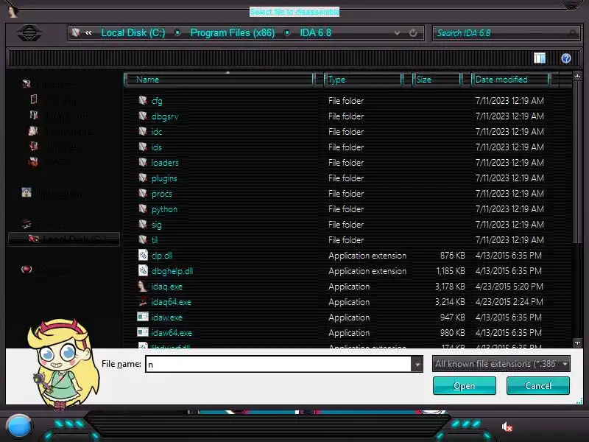Viewport: 589px width, 442px height.
Task: Go to Local Disk (C:) in breadcrumb
Action: pos(133,32)
